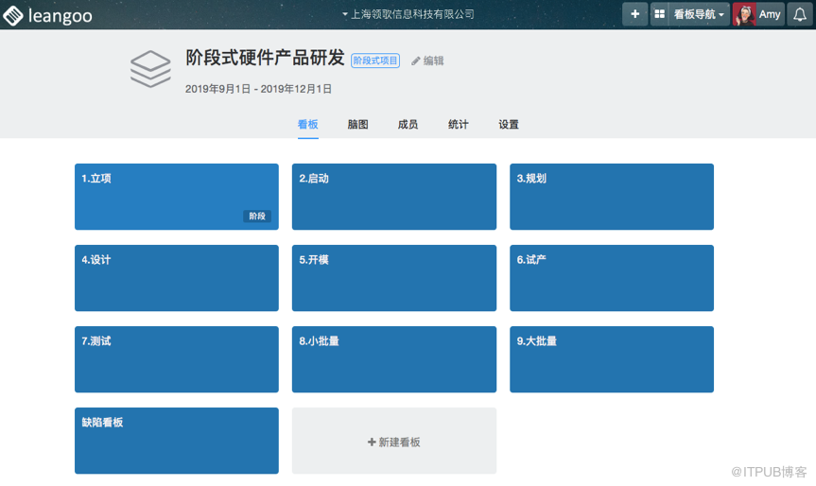
Task: Click the plus add icon in header
Action: pyautogui.click(x=634, y=14)
